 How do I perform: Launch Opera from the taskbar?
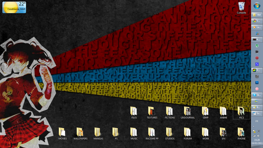(257, 58)
